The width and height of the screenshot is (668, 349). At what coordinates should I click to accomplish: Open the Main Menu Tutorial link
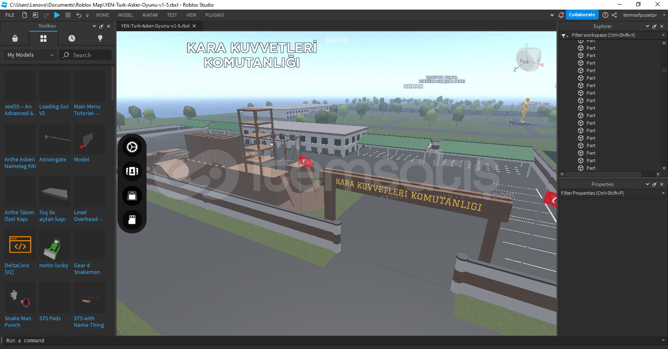point(87,110)
